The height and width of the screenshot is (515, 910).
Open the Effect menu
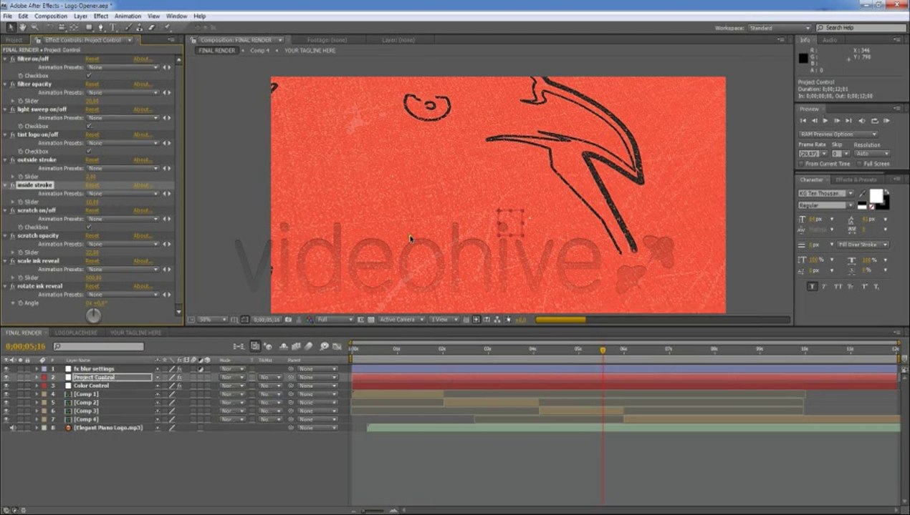101,16
